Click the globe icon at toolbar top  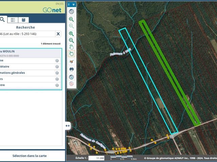tap(72, 11)
